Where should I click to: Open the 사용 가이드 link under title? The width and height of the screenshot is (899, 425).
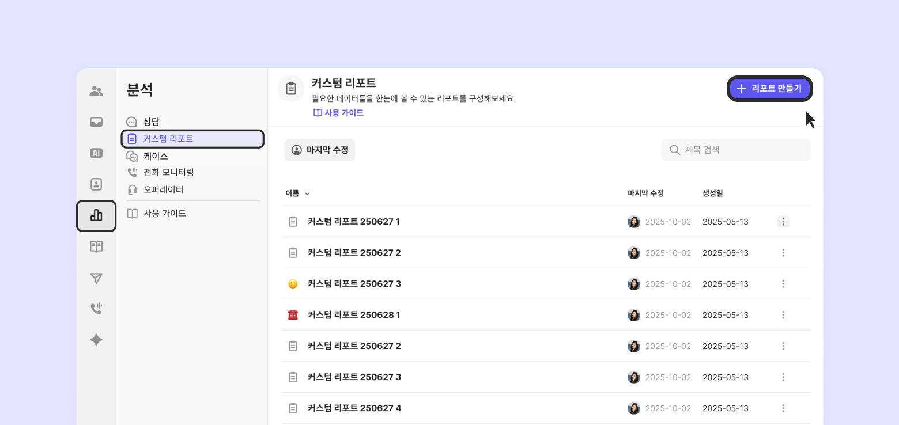click(x=339, y=113)
